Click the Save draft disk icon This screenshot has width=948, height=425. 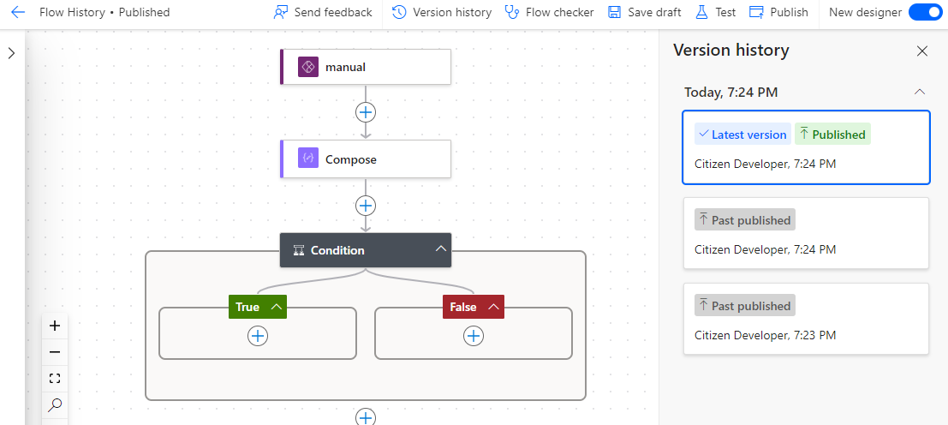[614, 12]
